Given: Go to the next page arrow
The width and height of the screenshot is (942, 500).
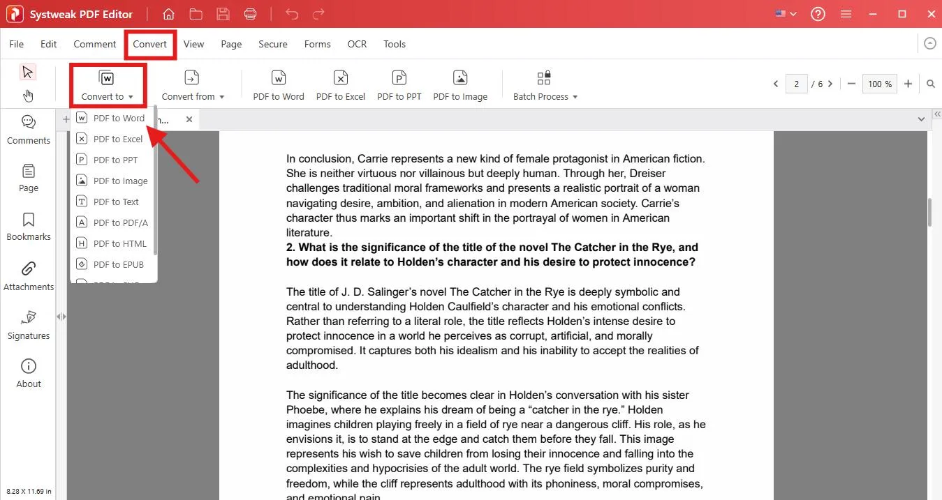Looking at the screenshot, I should pos(830,84).
